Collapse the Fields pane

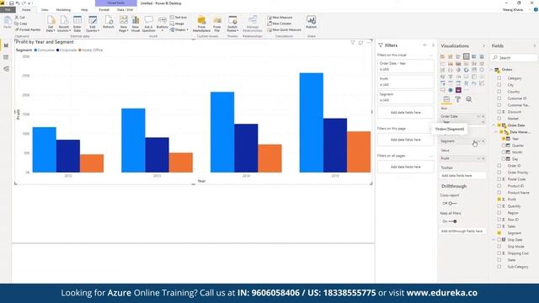535,45
